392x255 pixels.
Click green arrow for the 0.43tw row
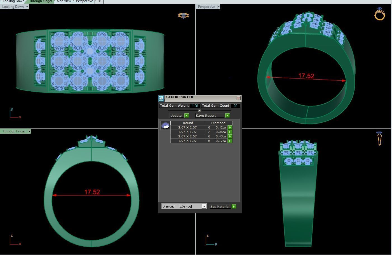pos(230,136)
